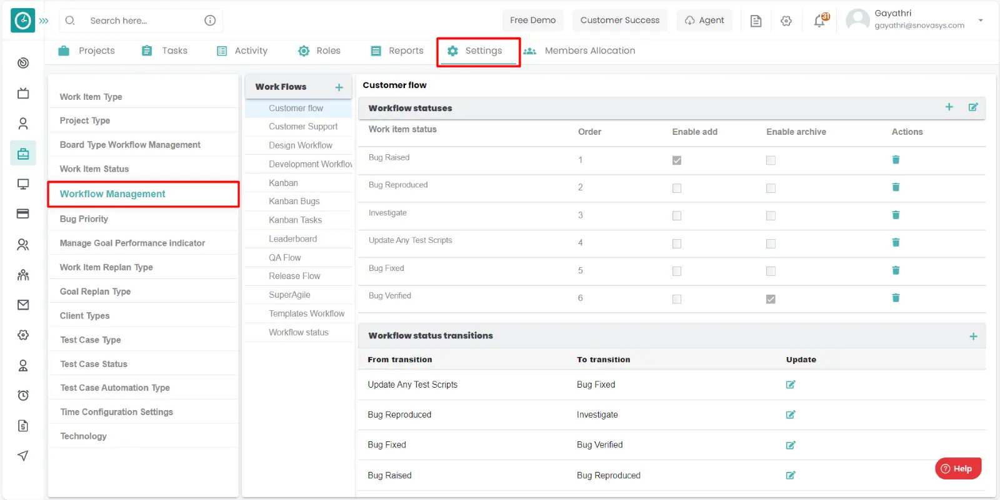The image size is (1000, 500).
Task: Click the sidebar person icon
Action: [x=23, y=124]
